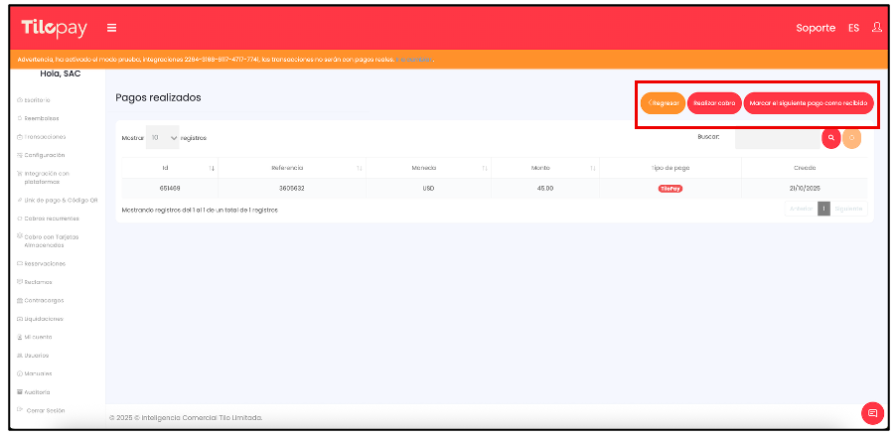
Task: Select Link de pago & Código QR
Action: point(60,200)
